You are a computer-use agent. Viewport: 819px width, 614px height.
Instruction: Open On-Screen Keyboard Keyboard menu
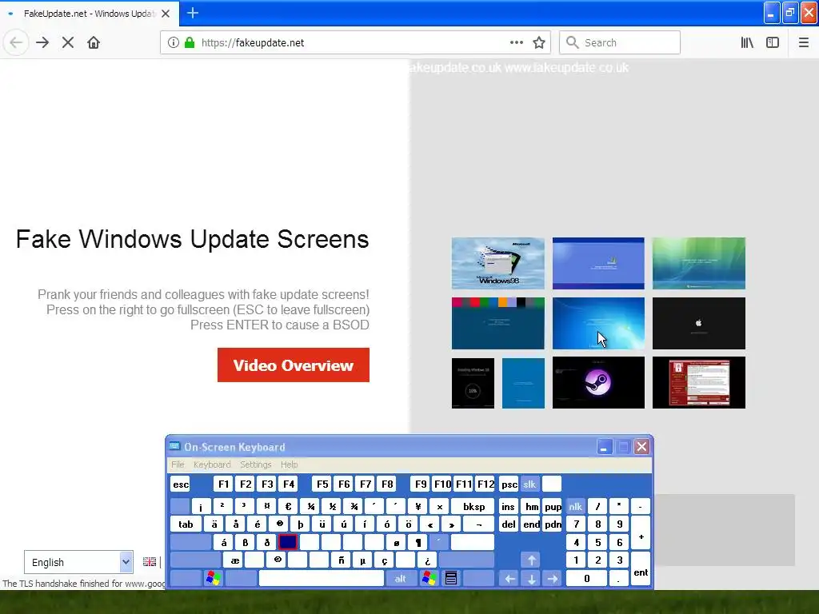pos(212,464)
